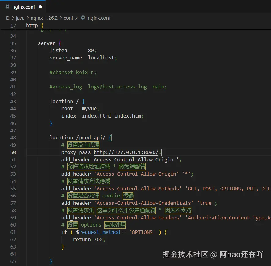Click the 'server' keyword on line 35
Screen dimensions: 271x266
47,43
